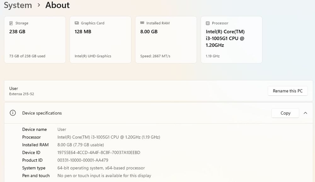Click the Installed RAM icon
Screen dimensions: 315x182
point(142,23)
